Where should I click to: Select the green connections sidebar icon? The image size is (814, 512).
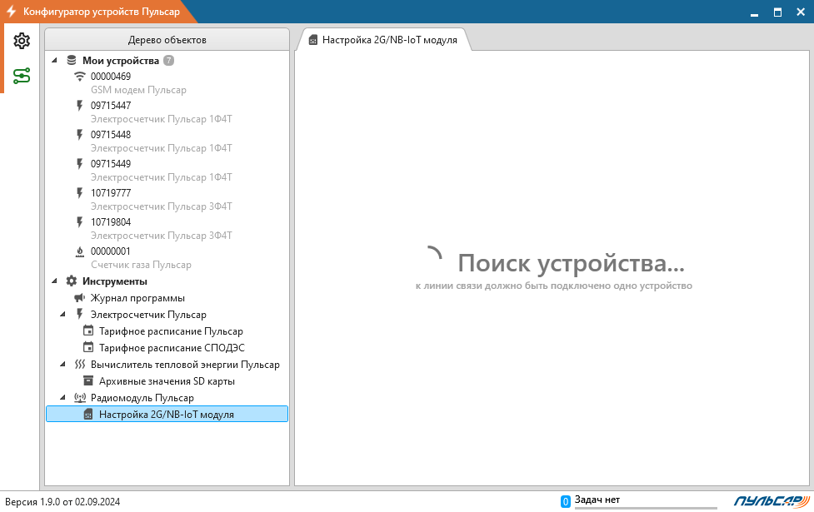22,76
